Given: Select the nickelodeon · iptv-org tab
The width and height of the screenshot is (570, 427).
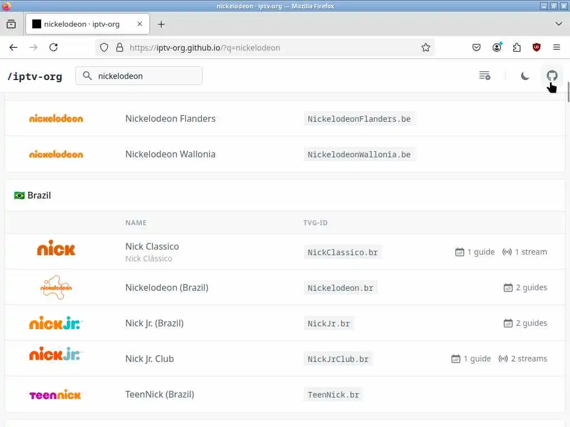Looking at the screenshot, I should coord(87,24).
